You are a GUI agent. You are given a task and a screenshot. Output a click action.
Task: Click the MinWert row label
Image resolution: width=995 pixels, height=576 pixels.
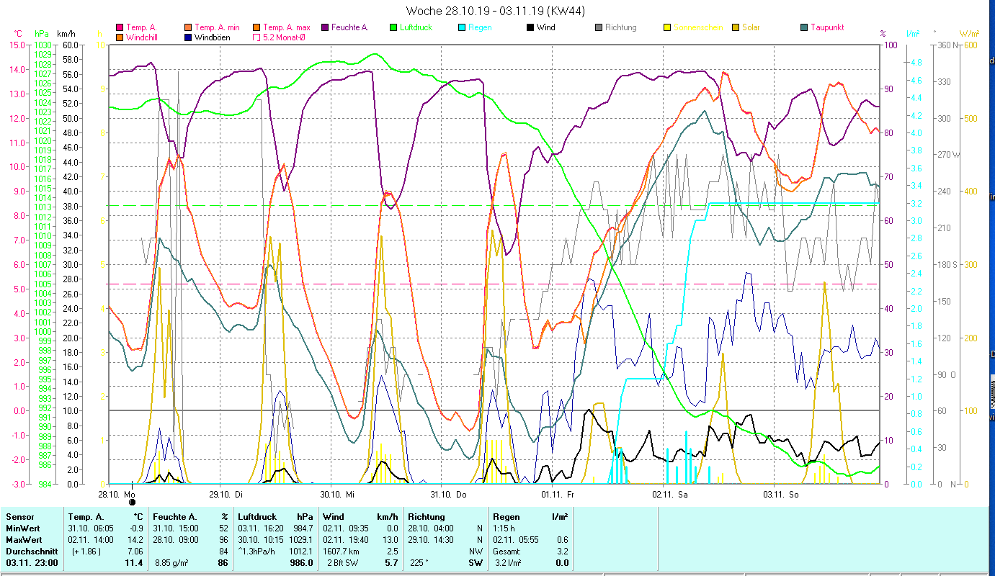[22, 528]
